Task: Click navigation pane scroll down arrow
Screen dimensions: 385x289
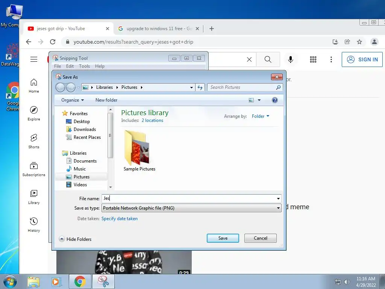Action: point(111,187)
